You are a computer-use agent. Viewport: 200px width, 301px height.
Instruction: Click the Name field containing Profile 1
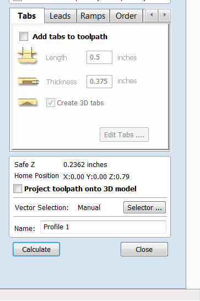pos(103,227)
